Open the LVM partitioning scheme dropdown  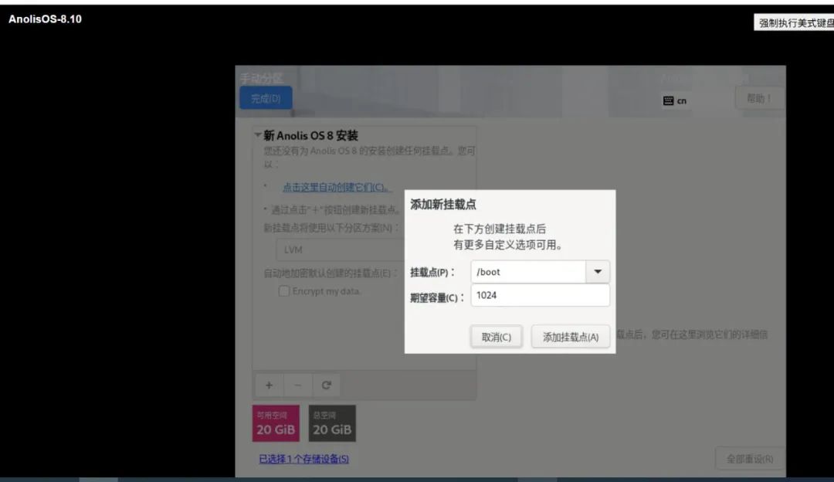(341, 249)
